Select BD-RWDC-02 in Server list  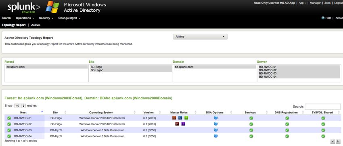pos(299,70)
